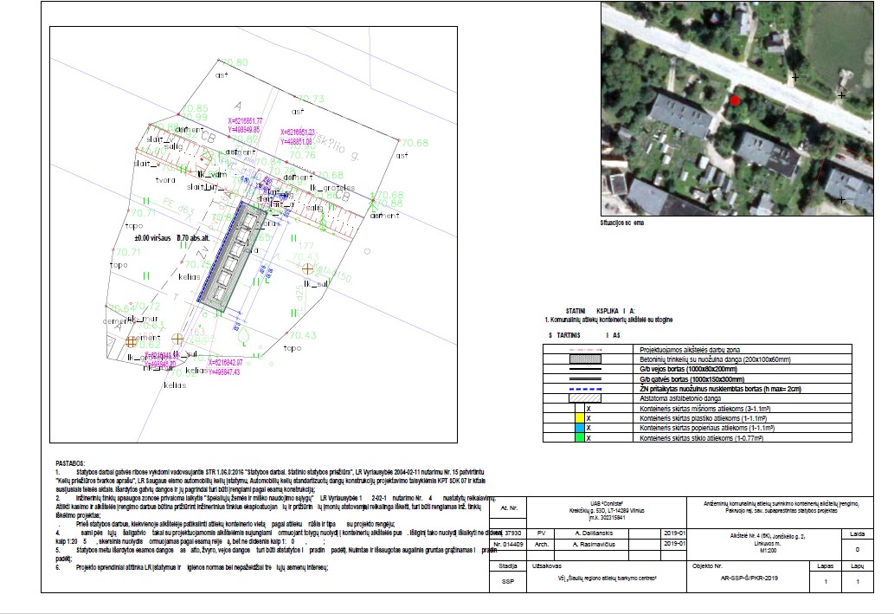Click the green glass container swatch in the legend
Viewport: 894px width, 614px height.
click(x=579, y=437)
